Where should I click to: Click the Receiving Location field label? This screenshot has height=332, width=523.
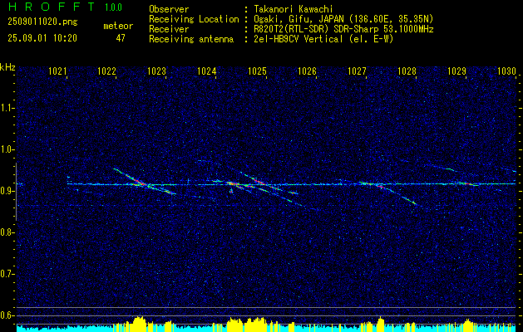pos(194,19)
